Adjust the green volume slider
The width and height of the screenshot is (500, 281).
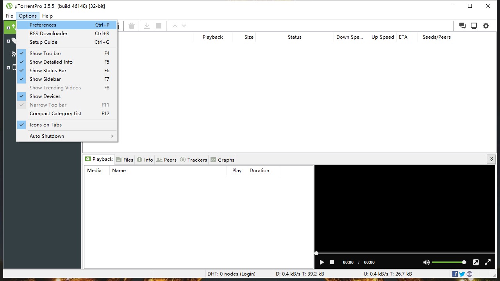tap(449, 262)
